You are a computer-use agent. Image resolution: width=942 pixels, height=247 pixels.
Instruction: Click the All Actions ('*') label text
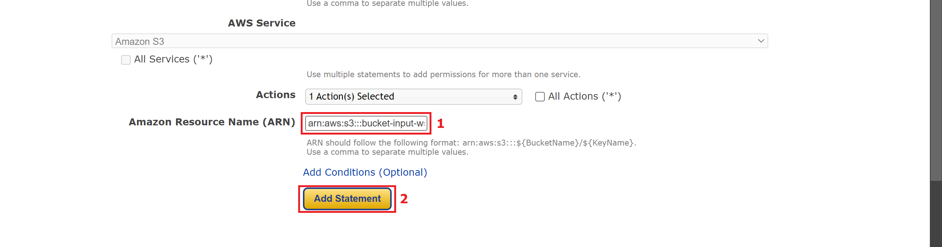(x=585, y=96)
